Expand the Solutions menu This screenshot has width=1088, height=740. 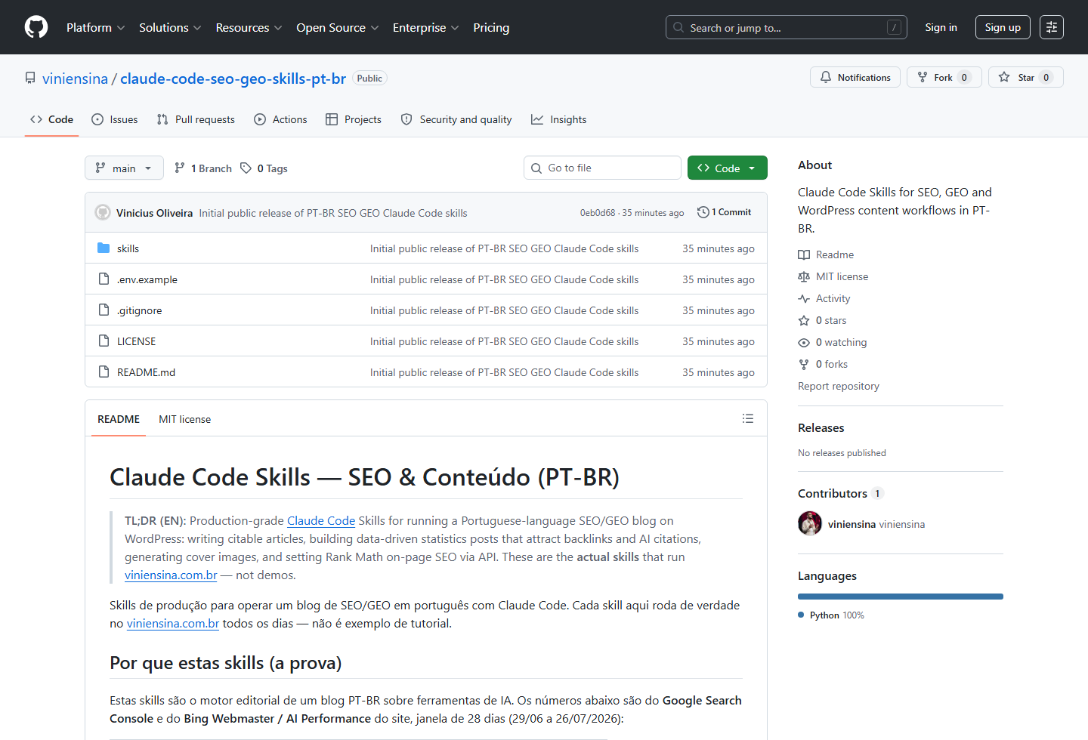pyautogui.click(x=170, y=27)
